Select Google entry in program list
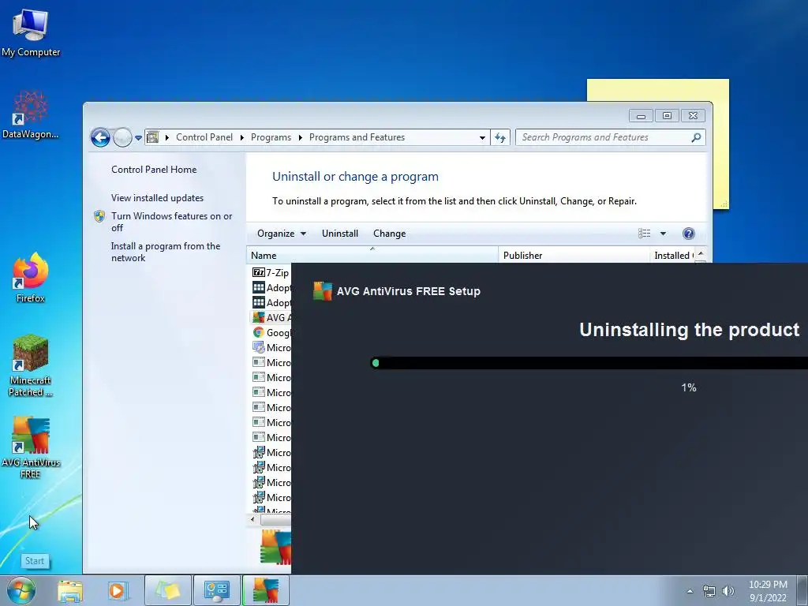Screen dimensions: 808x606 pos(270,332)
